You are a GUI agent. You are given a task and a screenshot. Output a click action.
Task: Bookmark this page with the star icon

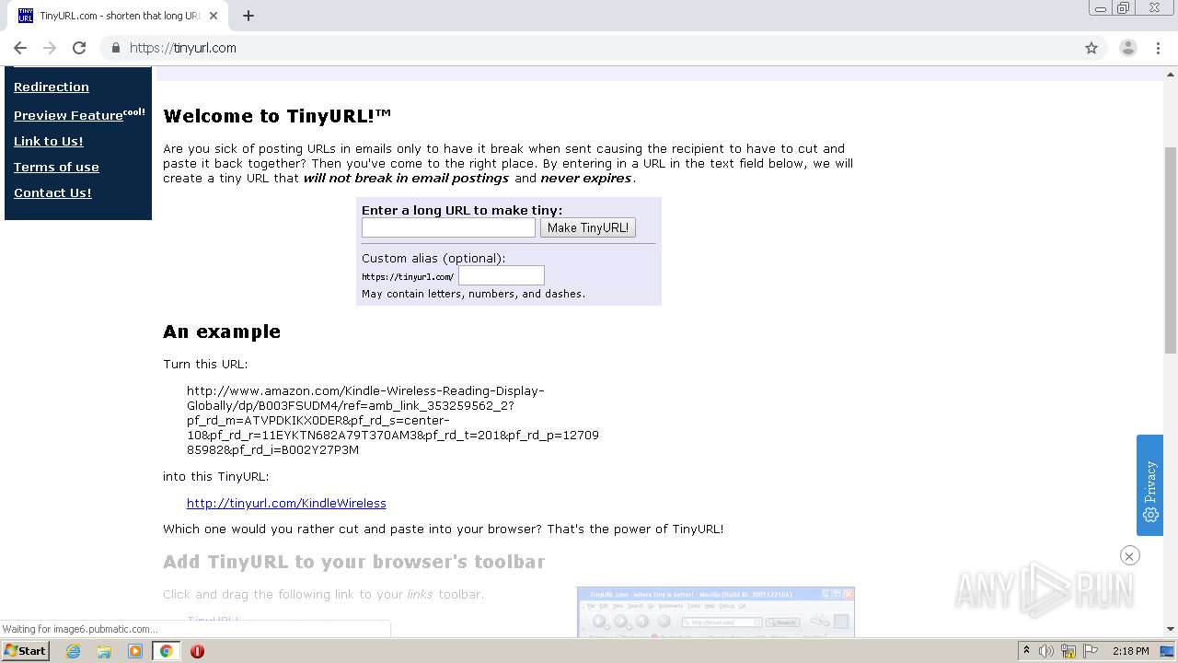pos(1091,48)
